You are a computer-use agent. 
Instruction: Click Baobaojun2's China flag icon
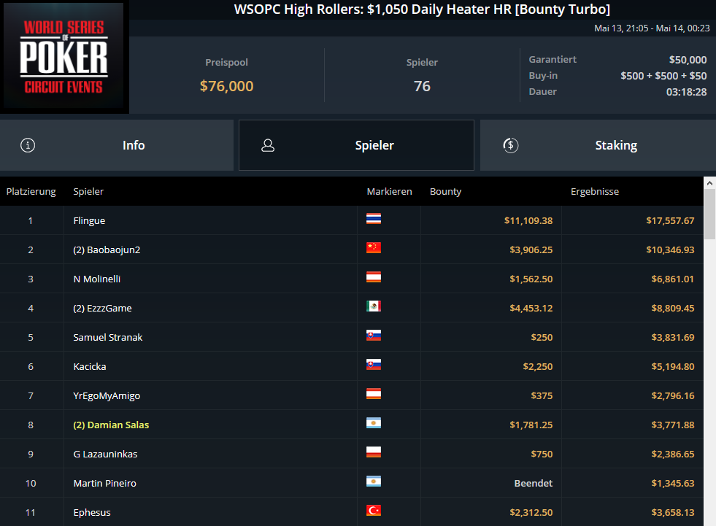374,248
